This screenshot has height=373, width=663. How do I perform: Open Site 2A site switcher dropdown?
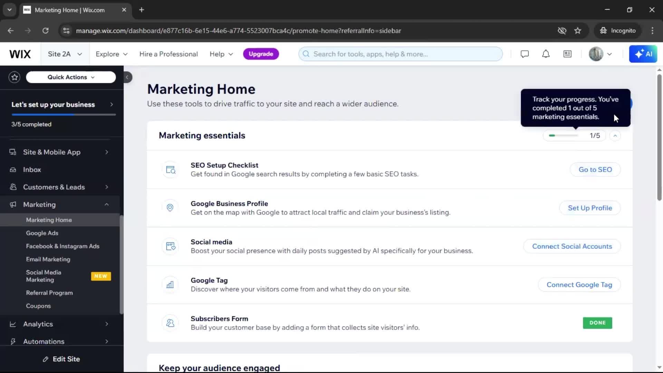tap(65, 54)
